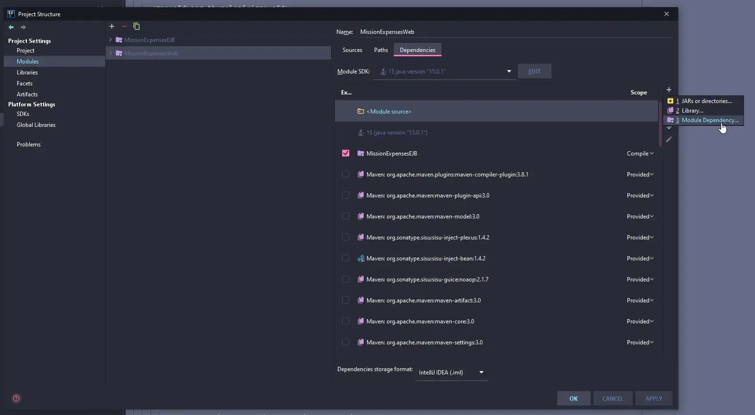Viewport: 755px width, 415px height.
Task: Enable export for maven-compiler-plugin:3.8.1
Action: 345,174
